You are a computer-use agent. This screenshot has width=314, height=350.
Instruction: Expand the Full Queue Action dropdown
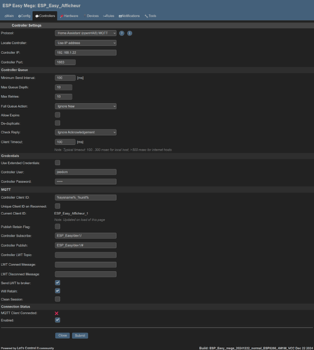[x=86, y=106]
